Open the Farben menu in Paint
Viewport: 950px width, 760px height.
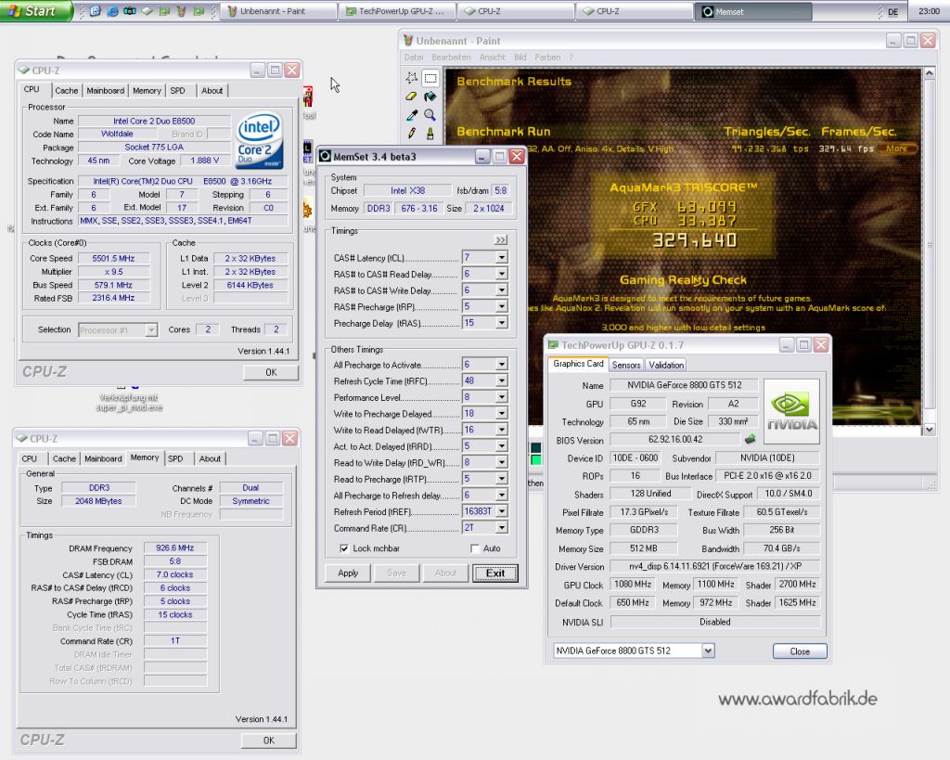547,57
